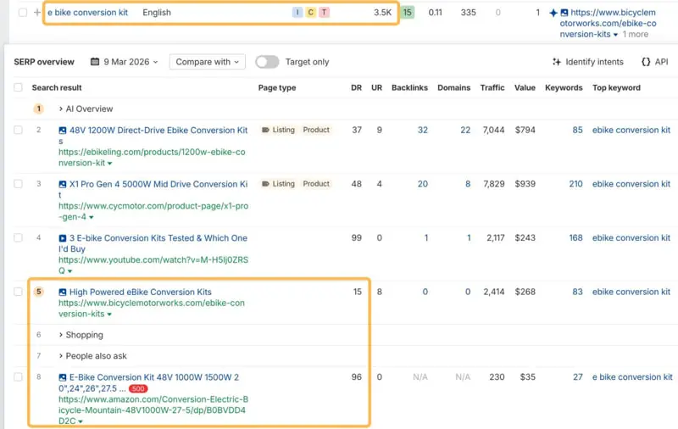Click the Listing tag in the cycmotor row
This screenshot has height=429, width=678.
click(x=278, y=184)
